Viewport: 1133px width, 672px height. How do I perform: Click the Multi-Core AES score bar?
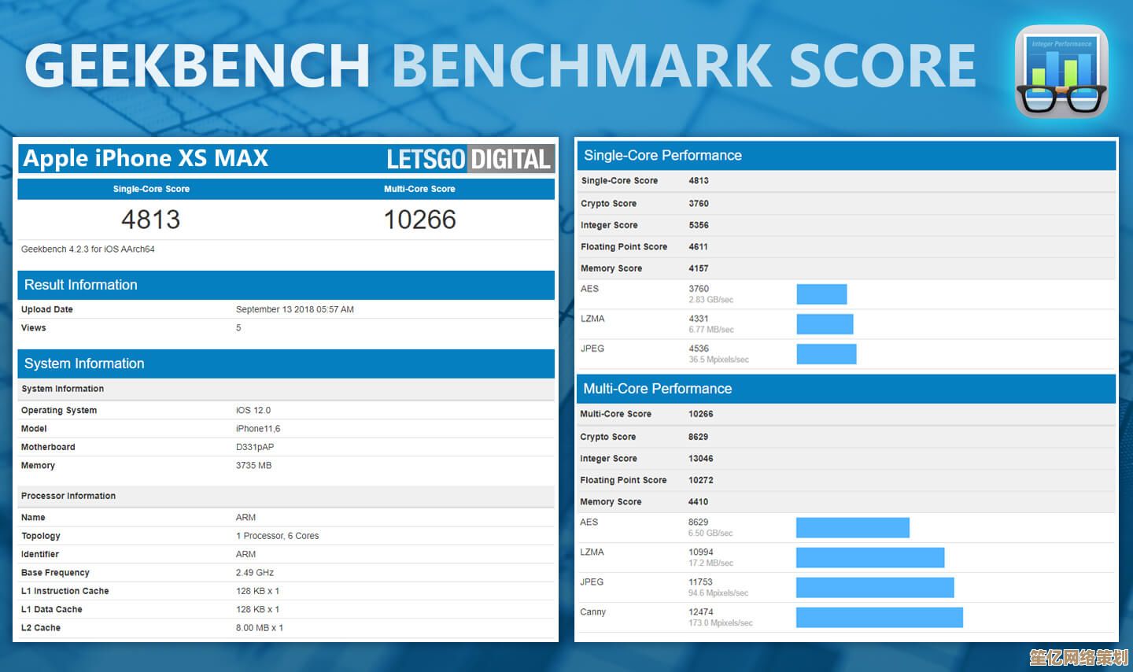point(852,528)
